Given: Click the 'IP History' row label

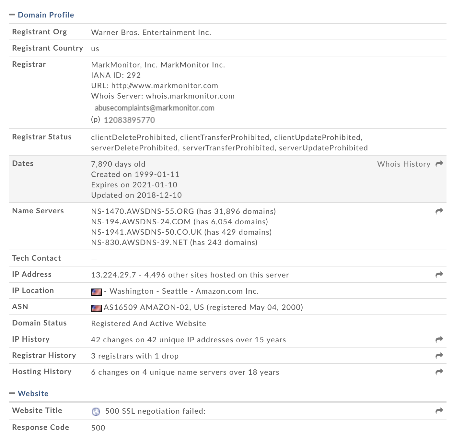Looking at the screenshot, I should pos(31,339).
